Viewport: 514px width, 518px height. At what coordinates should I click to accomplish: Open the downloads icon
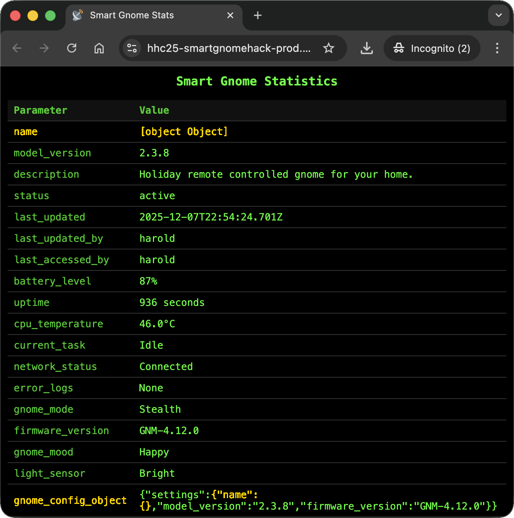pyautogui.click(x=366, y=48)
